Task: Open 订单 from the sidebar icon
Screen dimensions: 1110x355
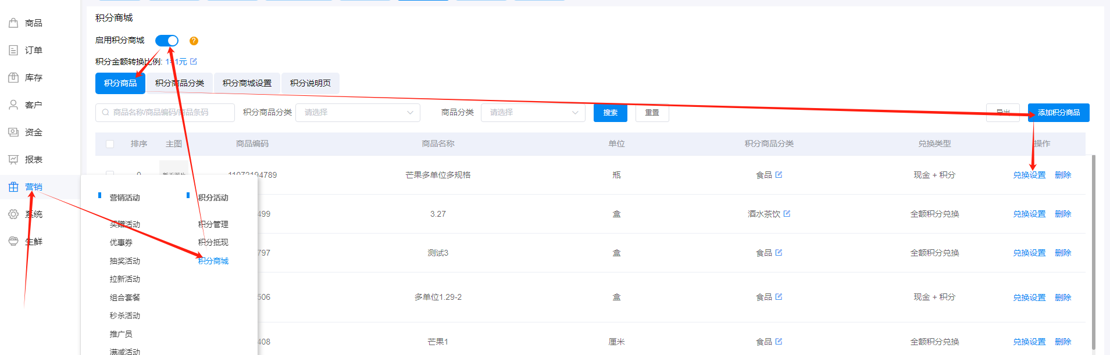Action: pyautogui.click(x=13, y=51)
